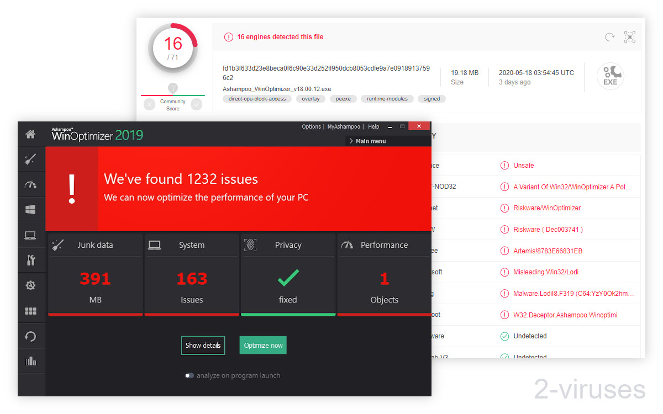Image resolution: width=663 pixels, height=414 pixels.
Task: Click the community score red-green bar
Action: [x=173, y=95]
